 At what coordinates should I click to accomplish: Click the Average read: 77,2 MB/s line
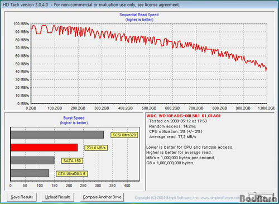(x=172, y=137)
